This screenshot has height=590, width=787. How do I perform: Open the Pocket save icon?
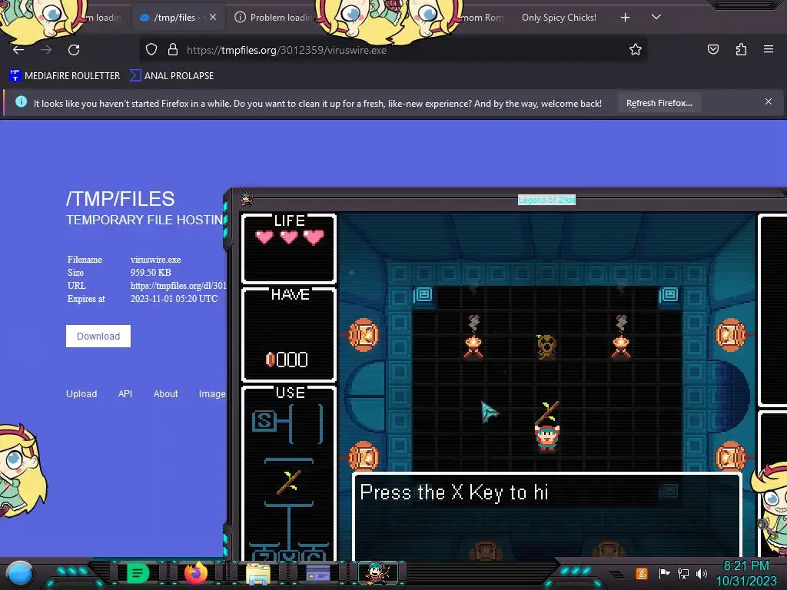(x=712, y=49)
